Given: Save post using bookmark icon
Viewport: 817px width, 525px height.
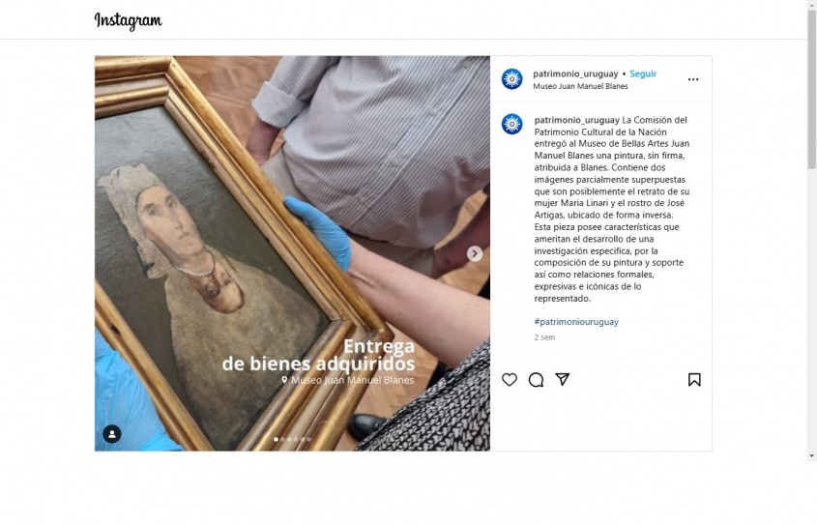Looking at the screenshot, I should click(694, 380).
